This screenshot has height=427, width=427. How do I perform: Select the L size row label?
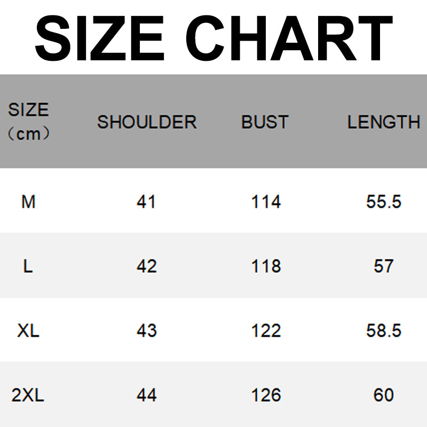tap(28, 266)
